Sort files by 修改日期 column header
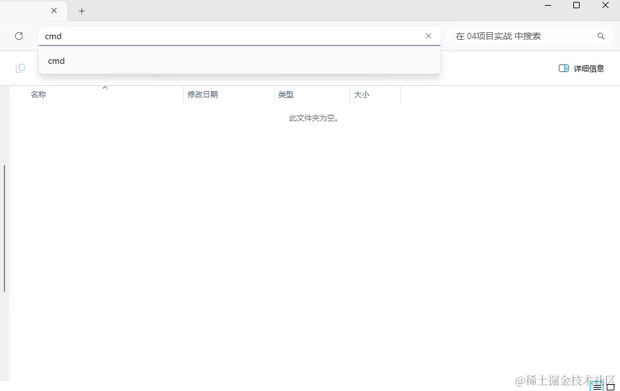 (202, 93)
